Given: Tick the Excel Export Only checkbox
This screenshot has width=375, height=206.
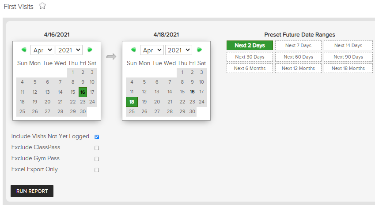Looking at the screenshot, I should (x=97, y=170).
